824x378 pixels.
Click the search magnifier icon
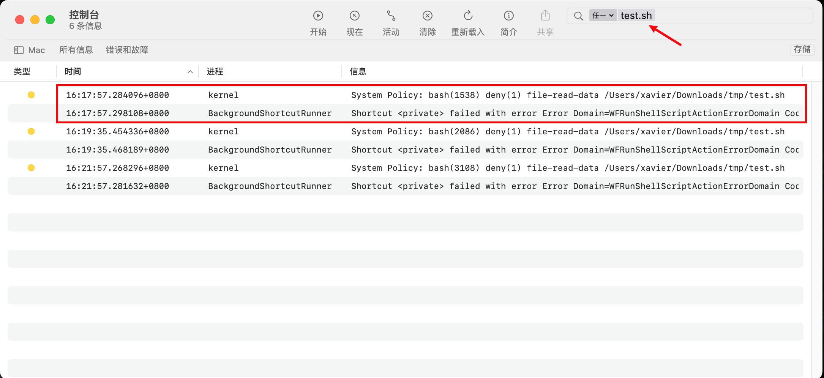click(578, 16)
